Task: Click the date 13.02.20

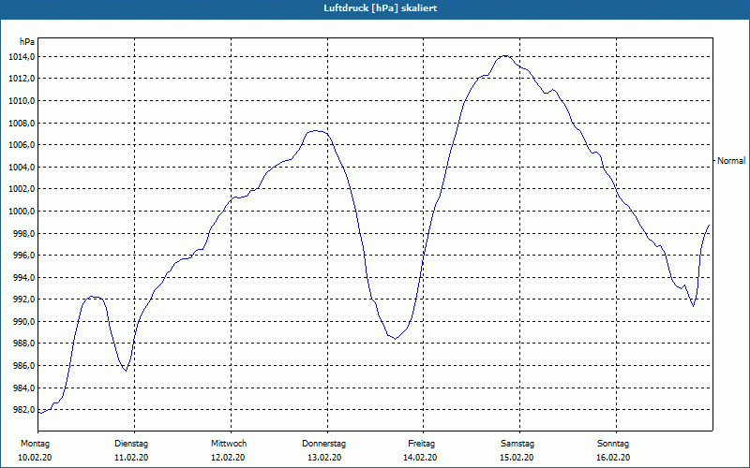Action: tap(324, 458)
